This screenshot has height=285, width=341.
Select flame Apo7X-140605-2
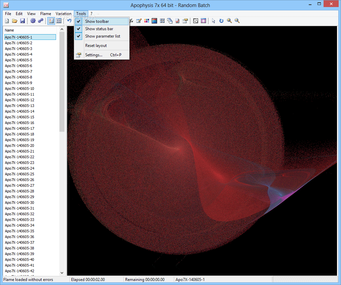click(18, 43)
